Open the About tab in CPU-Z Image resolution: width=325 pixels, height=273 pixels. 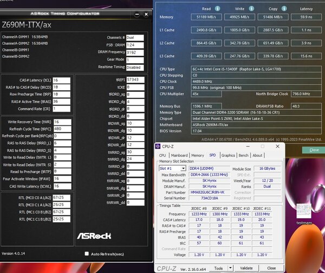[x=257, y=155]
